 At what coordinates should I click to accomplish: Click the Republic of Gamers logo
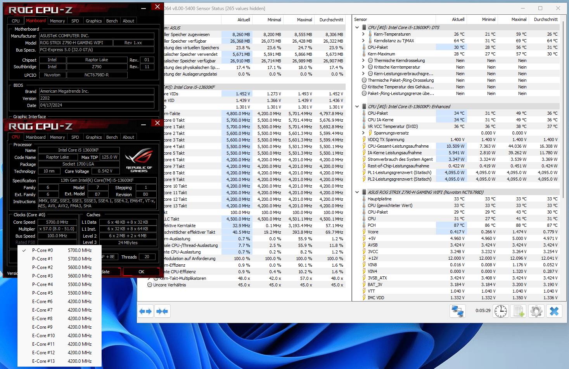(x=139, y=159)
